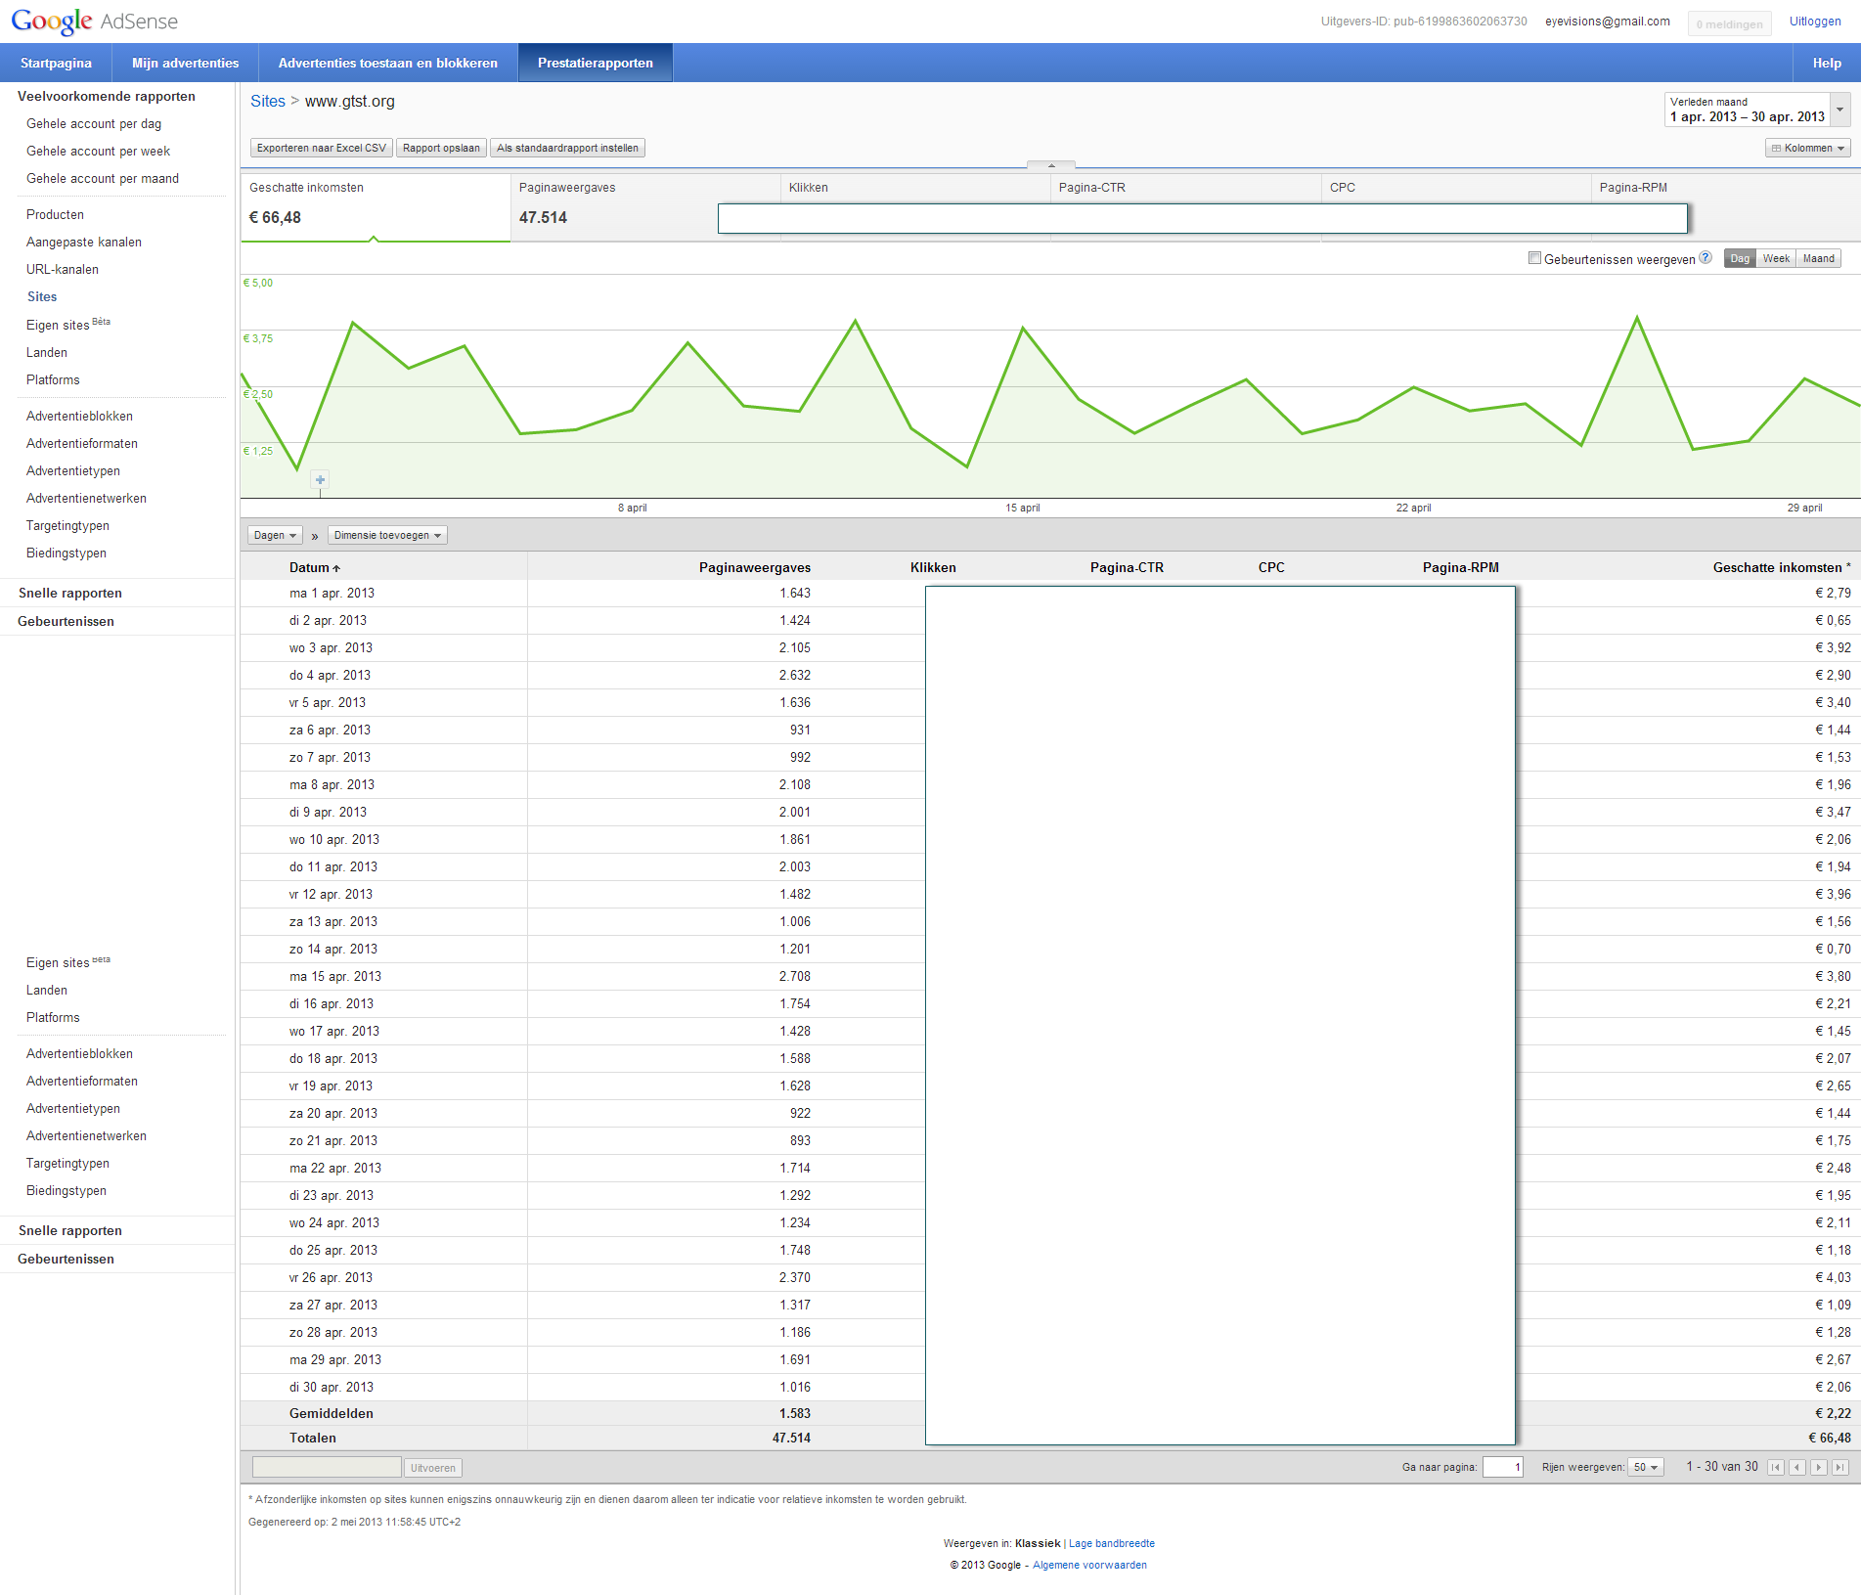Switch chart to Maand view
The image size is (1861, 1595).
[x=1818, y=258]
